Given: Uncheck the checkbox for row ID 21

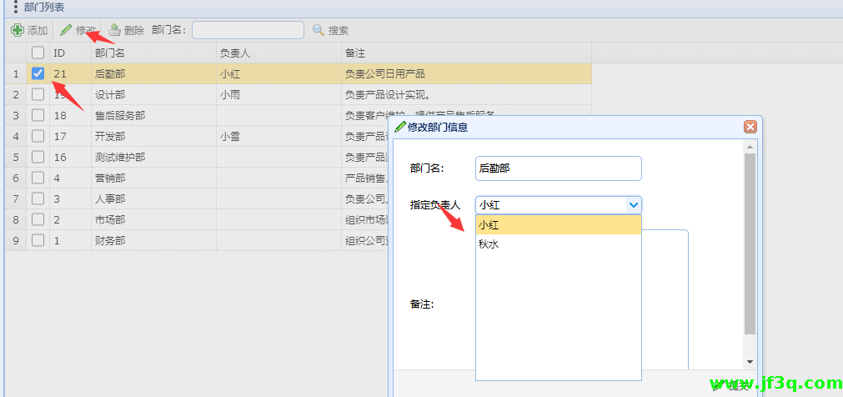Looking at the screenshot, I should coord(38,73).
